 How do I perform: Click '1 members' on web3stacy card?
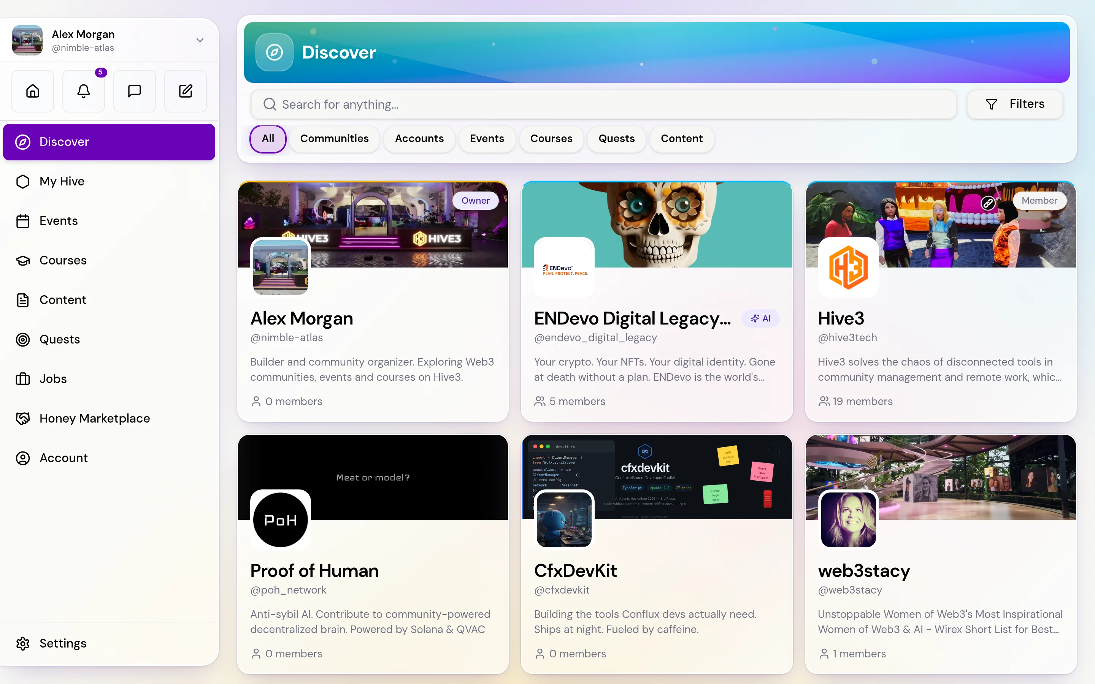pos(859,654)
